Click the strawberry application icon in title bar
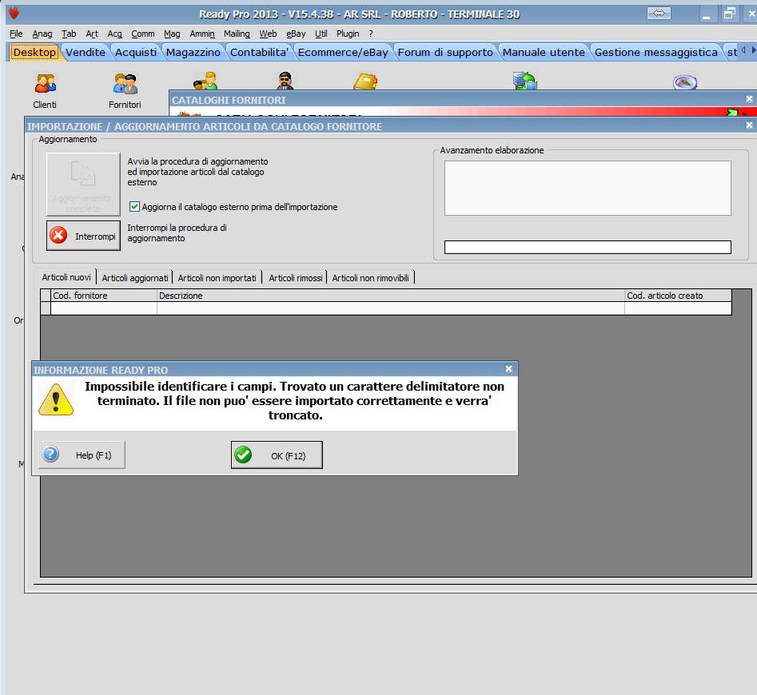The image size is (757, 695). click(14, 14)
